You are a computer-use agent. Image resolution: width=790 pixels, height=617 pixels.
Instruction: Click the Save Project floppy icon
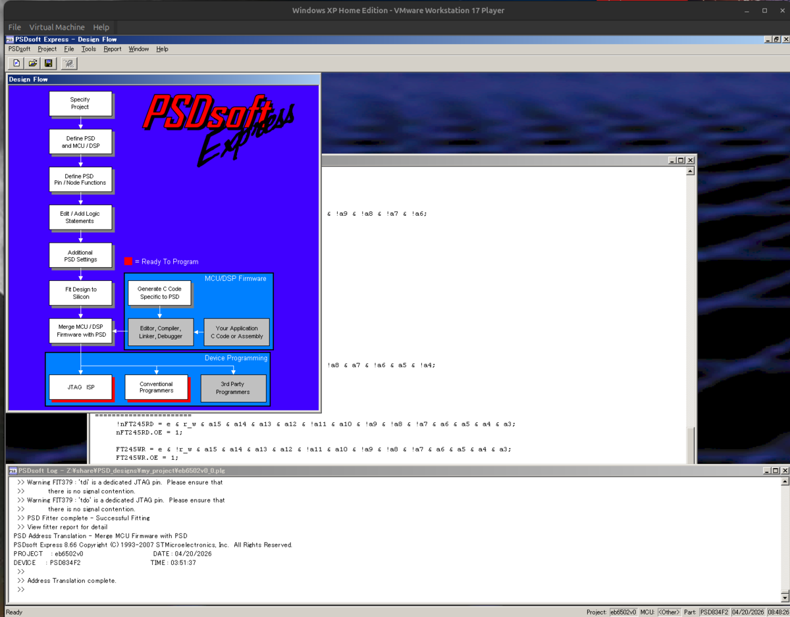[48, 63]
